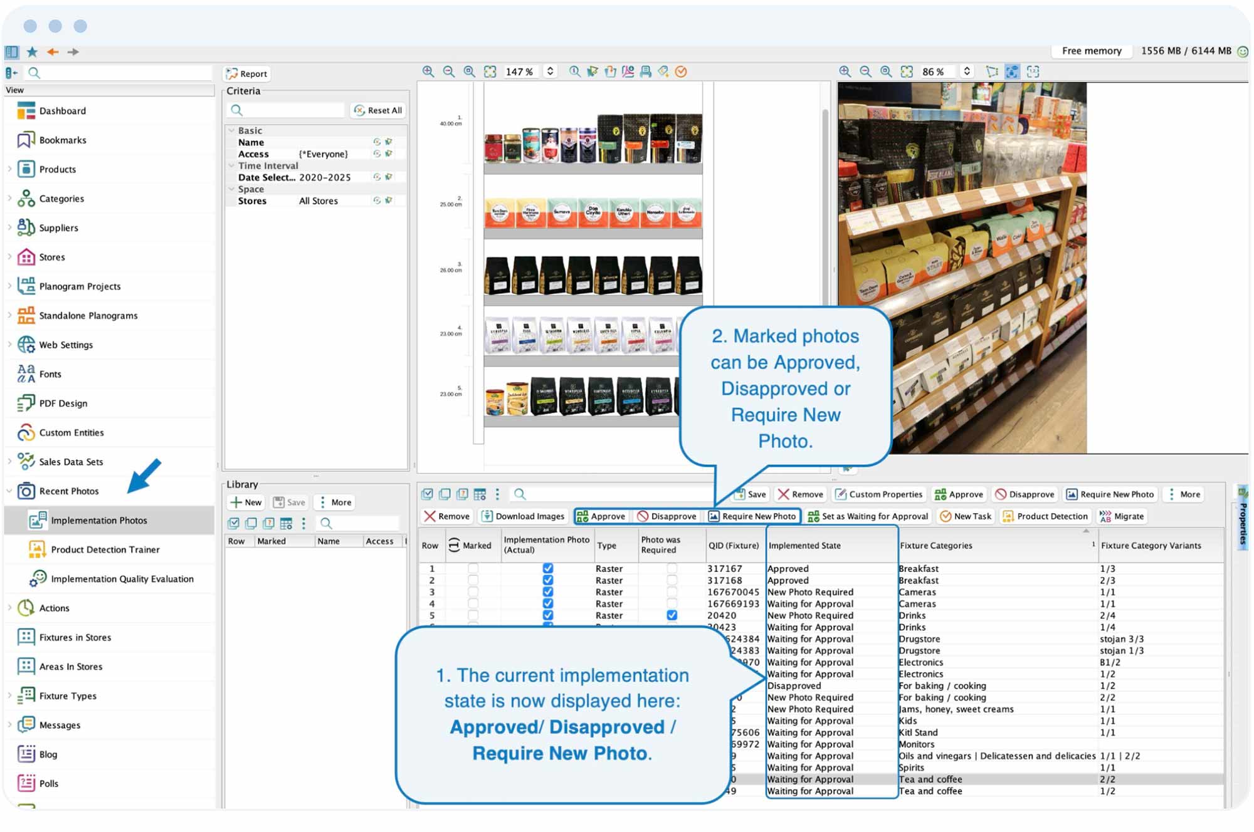Image resolution: width=1254 pixels, height=832 pixels.
Task: Click Product Detection button
Action: pos(1045,516)
